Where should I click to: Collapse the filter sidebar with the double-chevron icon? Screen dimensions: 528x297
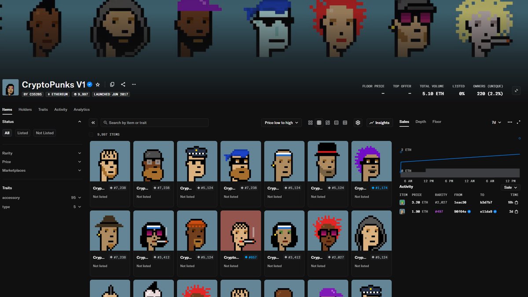pyautogui.click(x=93, y=123)
